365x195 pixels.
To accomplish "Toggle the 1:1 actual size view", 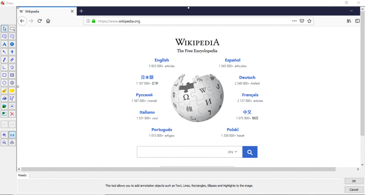I will [x=12, y=135].
